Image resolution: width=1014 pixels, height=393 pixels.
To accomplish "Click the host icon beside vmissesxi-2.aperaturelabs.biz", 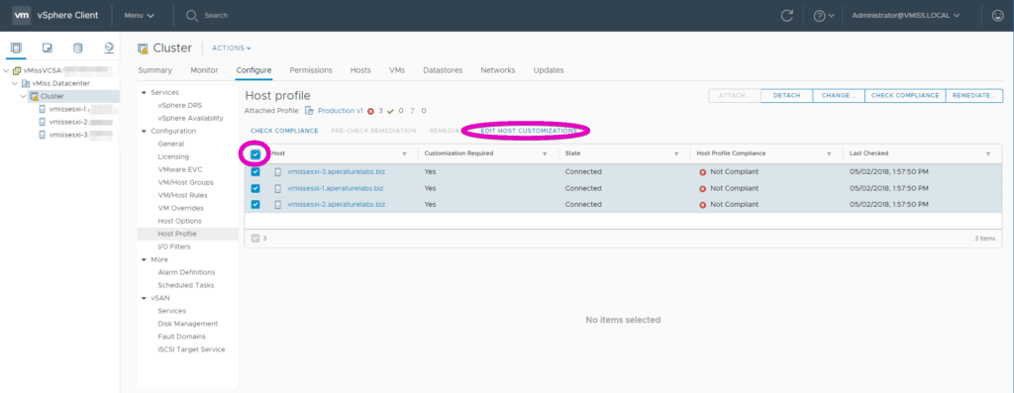I will 278,204.
